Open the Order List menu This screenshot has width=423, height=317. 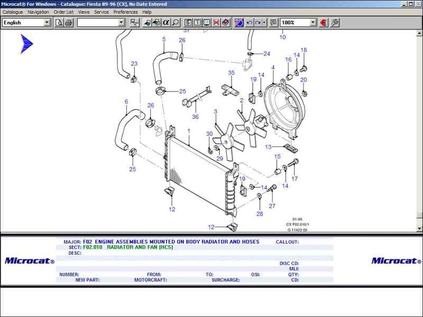point(63,12)
